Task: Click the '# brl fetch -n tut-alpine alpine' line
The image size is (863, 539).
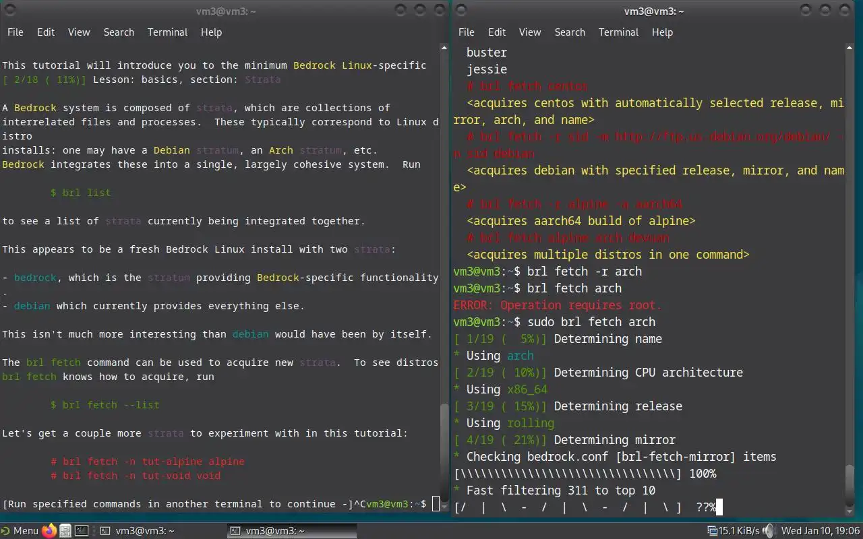Action: point(148,462)
